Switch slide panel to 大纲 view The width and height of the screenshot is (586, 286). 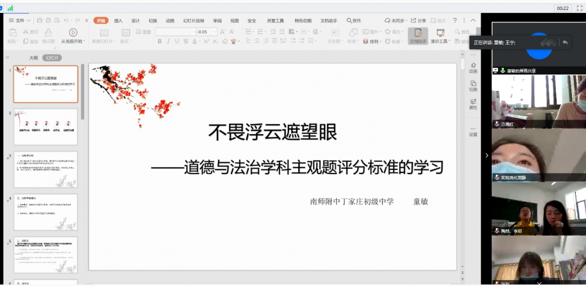(x=34, y=57)
